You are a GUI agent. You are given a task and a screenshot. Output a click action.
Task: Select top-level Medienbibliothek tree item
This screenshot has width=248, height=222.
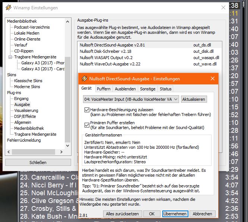pyautogui.click(x=22, y=21)
